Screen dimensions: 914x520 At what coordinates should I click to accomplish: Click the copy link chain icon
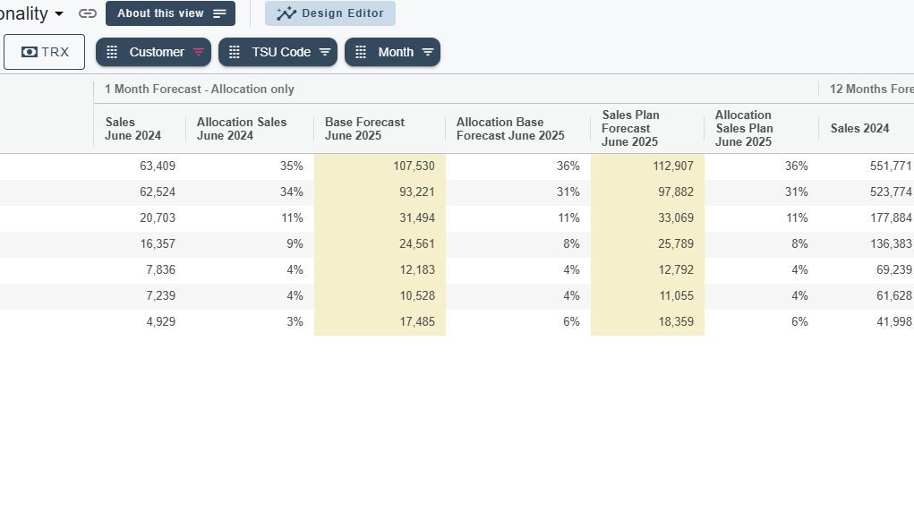click(x=88, y=13)
